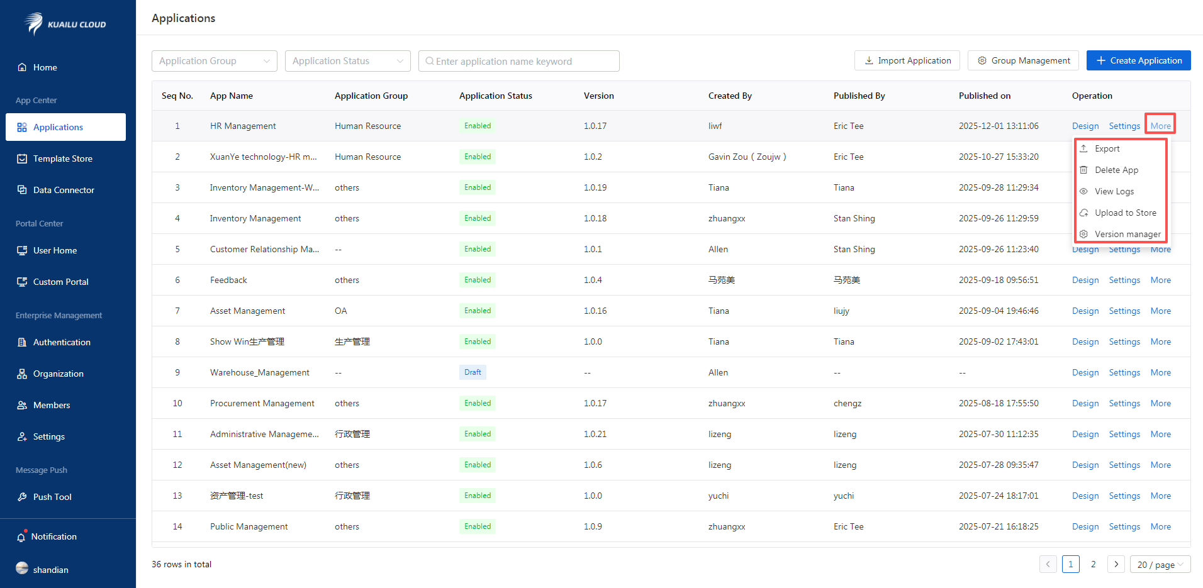Viewport: 1203px width, 588px height.
Task: Click the Authentication sidebar icon
Action: pos(22,342)
